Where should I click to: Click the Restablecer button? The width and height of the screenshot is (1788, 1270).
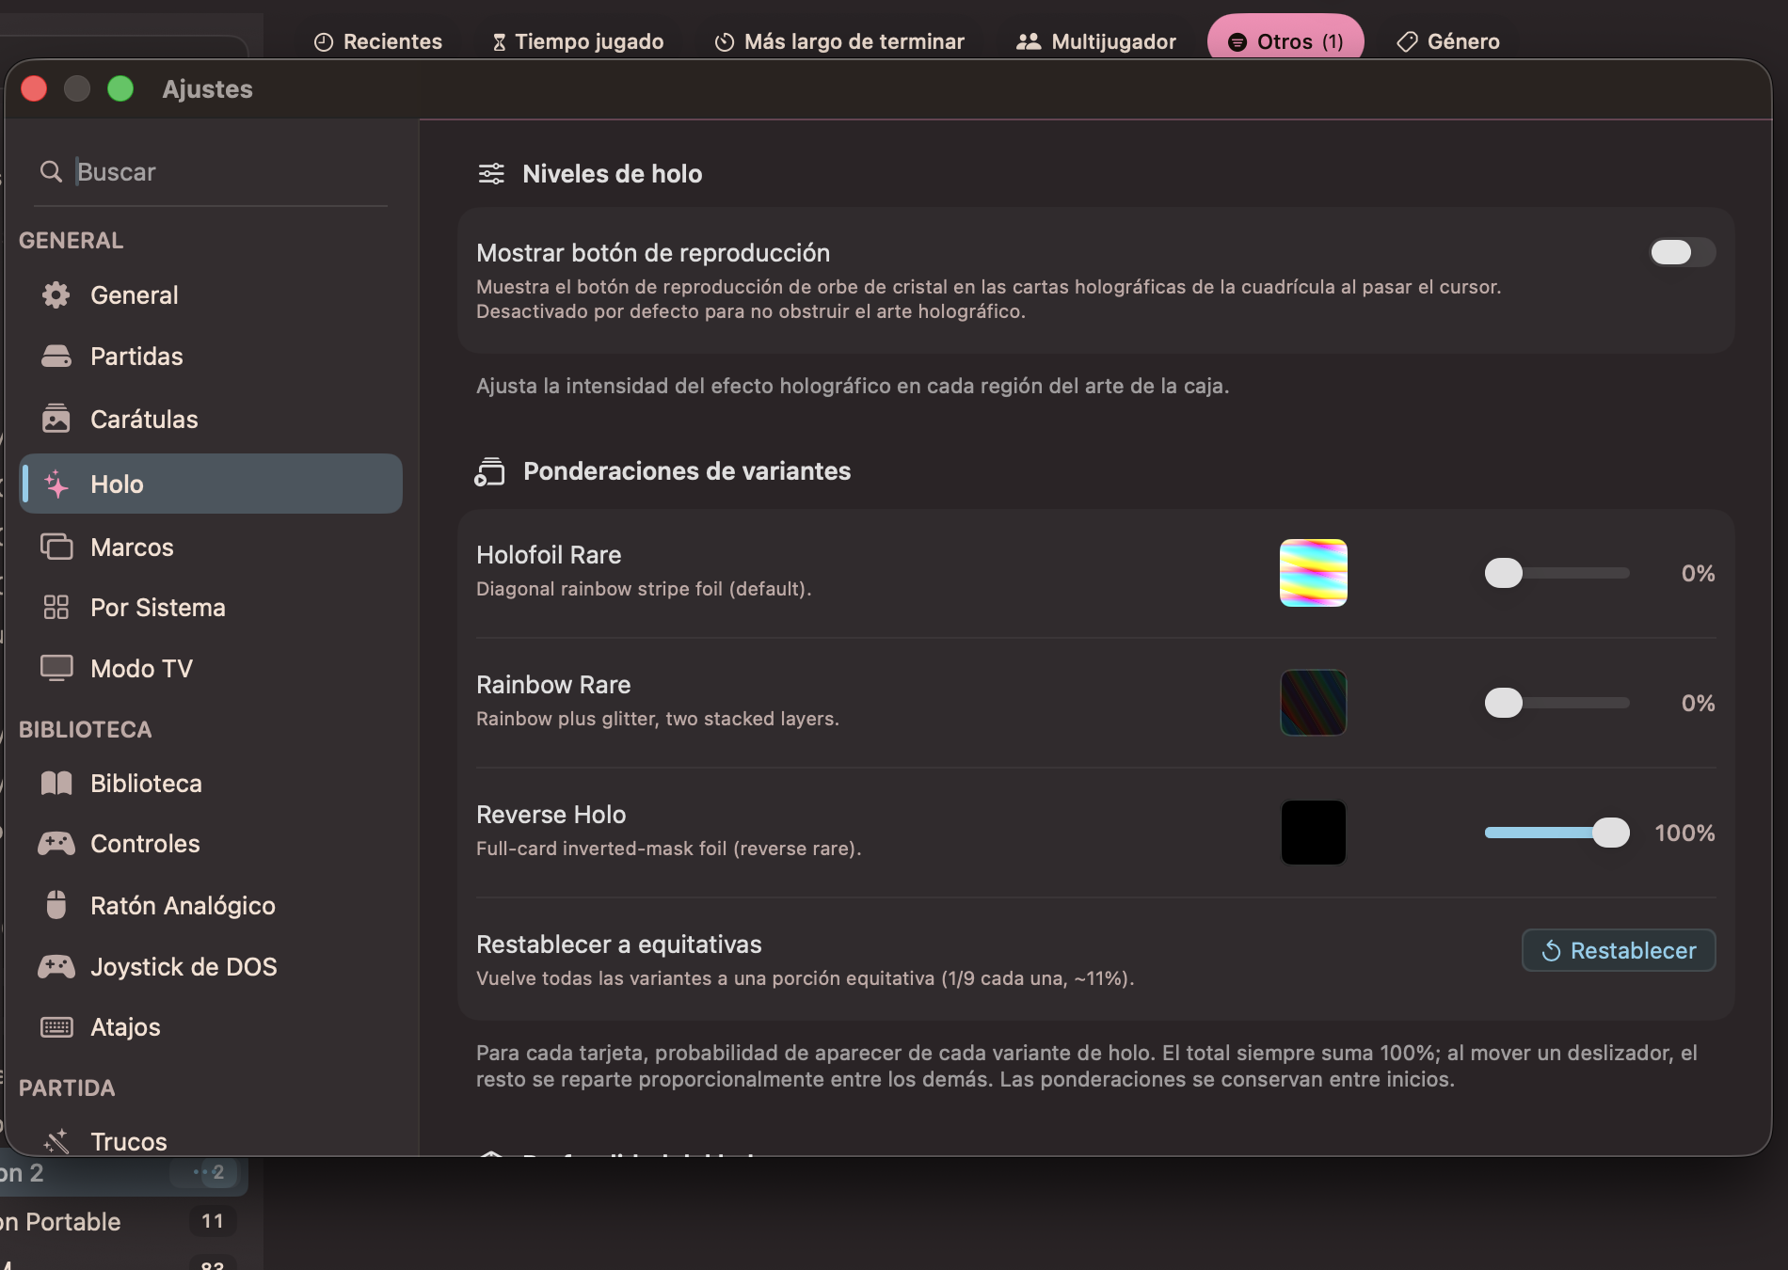tap(1619, 950)
